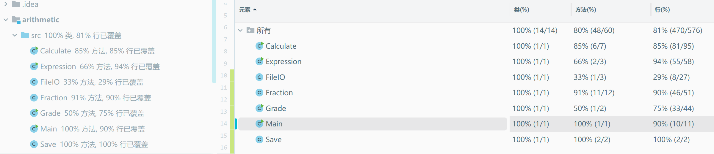This screenshot has width=714, height=154.
Task: Click the Save class icon in coverage table
Action: (x=259, y=139)
